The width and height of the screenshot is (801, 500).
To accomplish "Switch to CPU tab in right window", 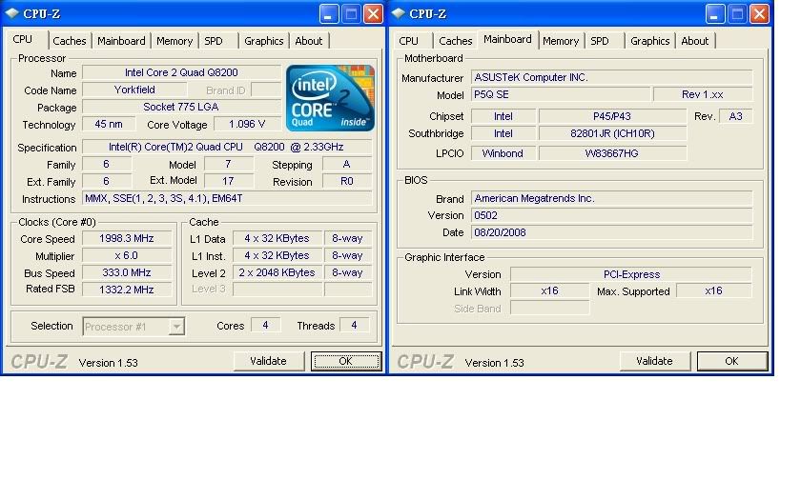I will click(409, 41).
